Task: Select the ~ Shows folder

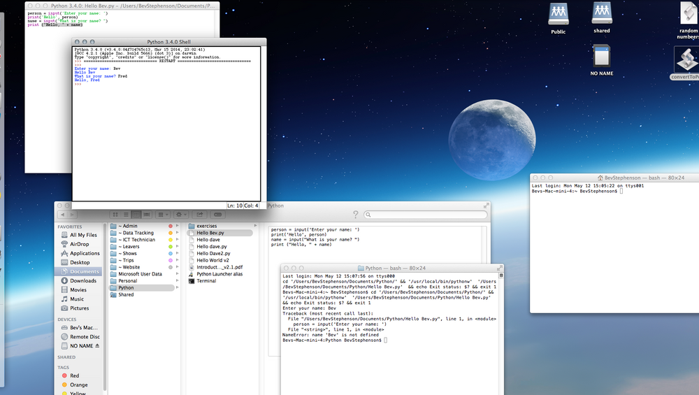Action: click(x=142, y=254)
